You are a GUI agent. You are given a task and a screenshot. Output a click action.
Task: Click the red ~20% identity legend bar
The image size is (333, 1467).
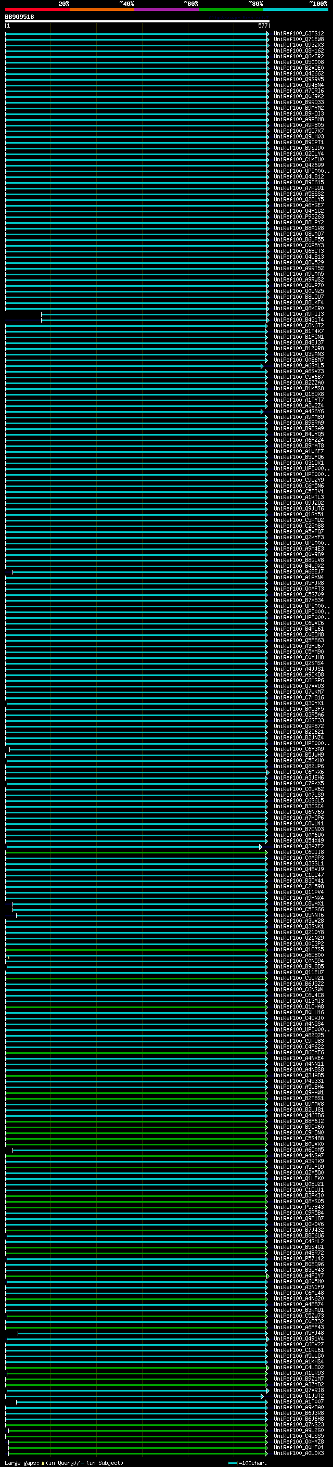[37, 9]
